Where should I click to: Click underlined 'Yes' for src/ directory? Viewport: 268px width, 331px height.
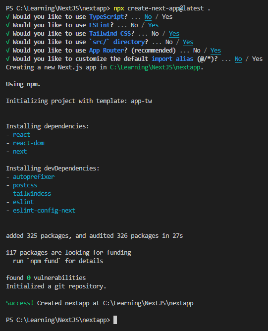click(188, 42)
